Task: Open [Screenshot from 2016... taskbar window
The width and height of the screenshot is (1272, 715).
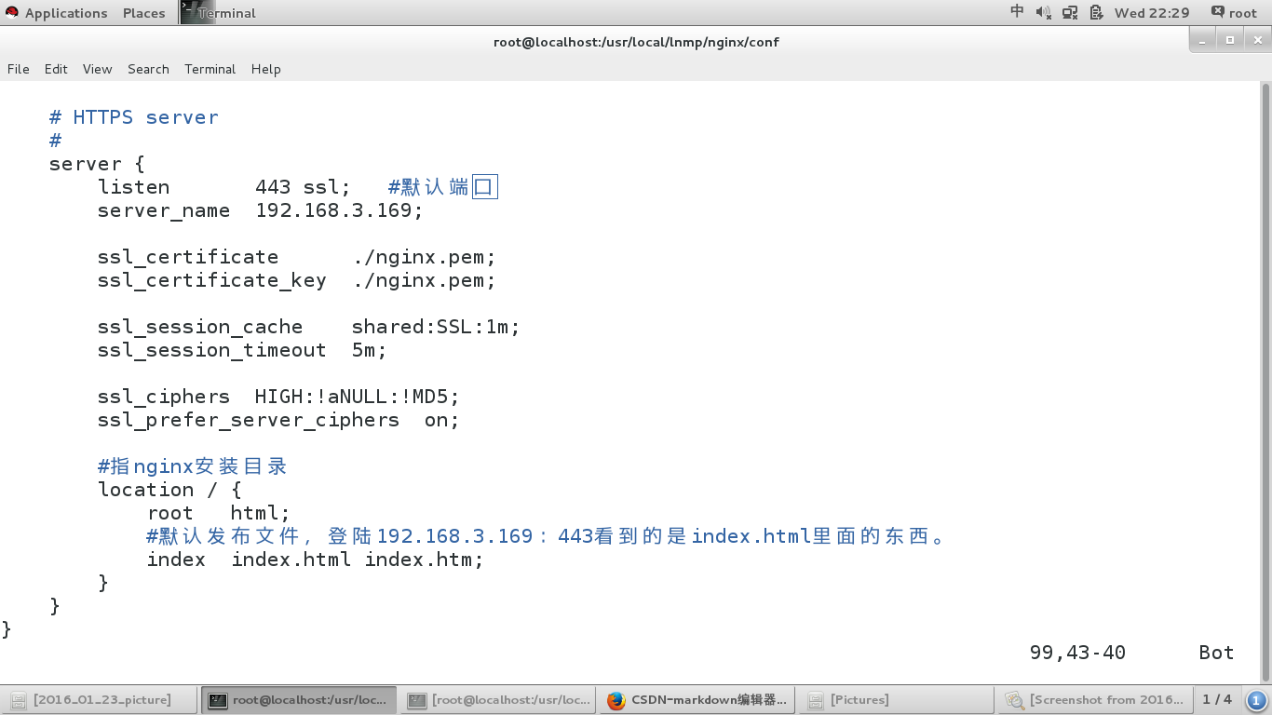Action: (1095, 700)
